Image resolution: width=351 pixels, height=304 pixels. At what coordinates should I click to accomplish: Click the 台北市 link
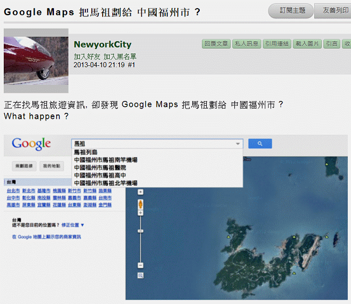(13, 191)
